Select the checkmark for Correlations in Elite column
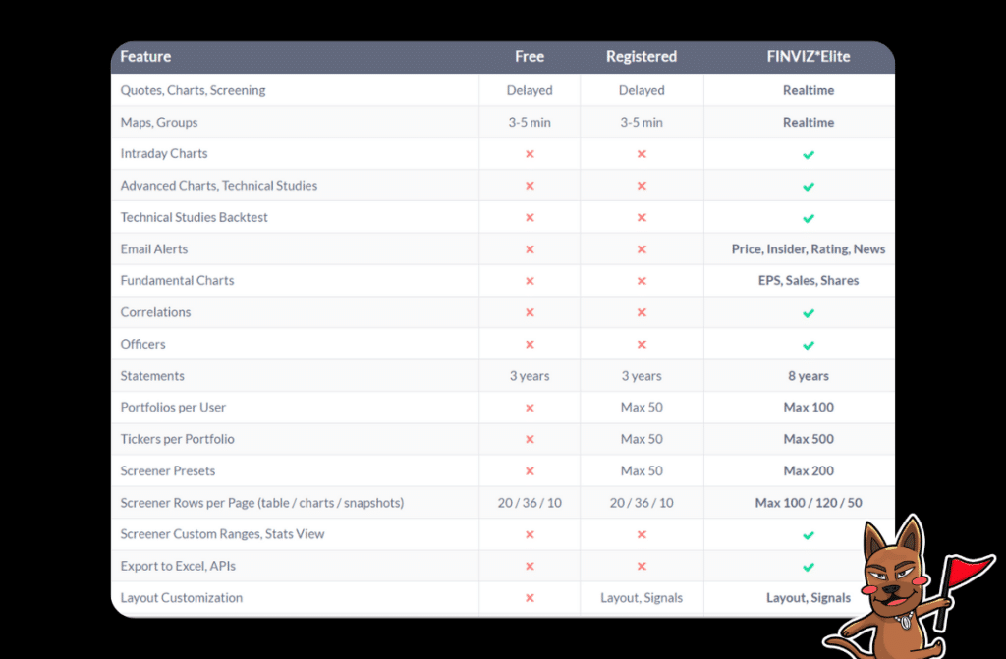Image resolution: width=1006 pixels, height=659 pixels. tap(808, 312)
